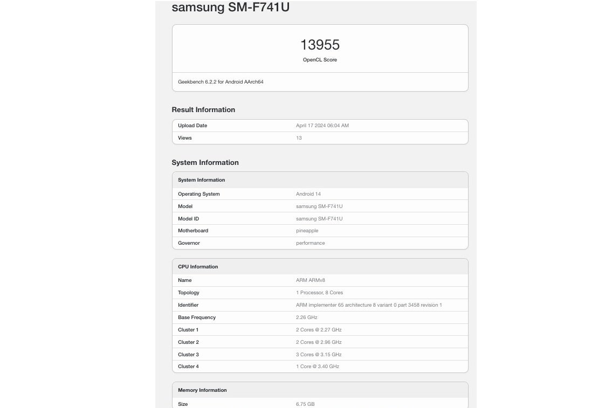Select the April 17 2024 06:04 AM value

coord(322,126)
